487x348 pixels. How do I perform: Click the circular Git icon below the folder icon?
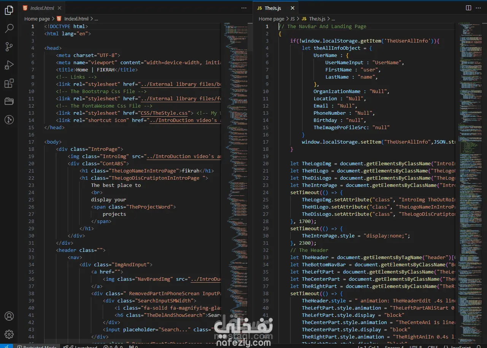point(9,120)
